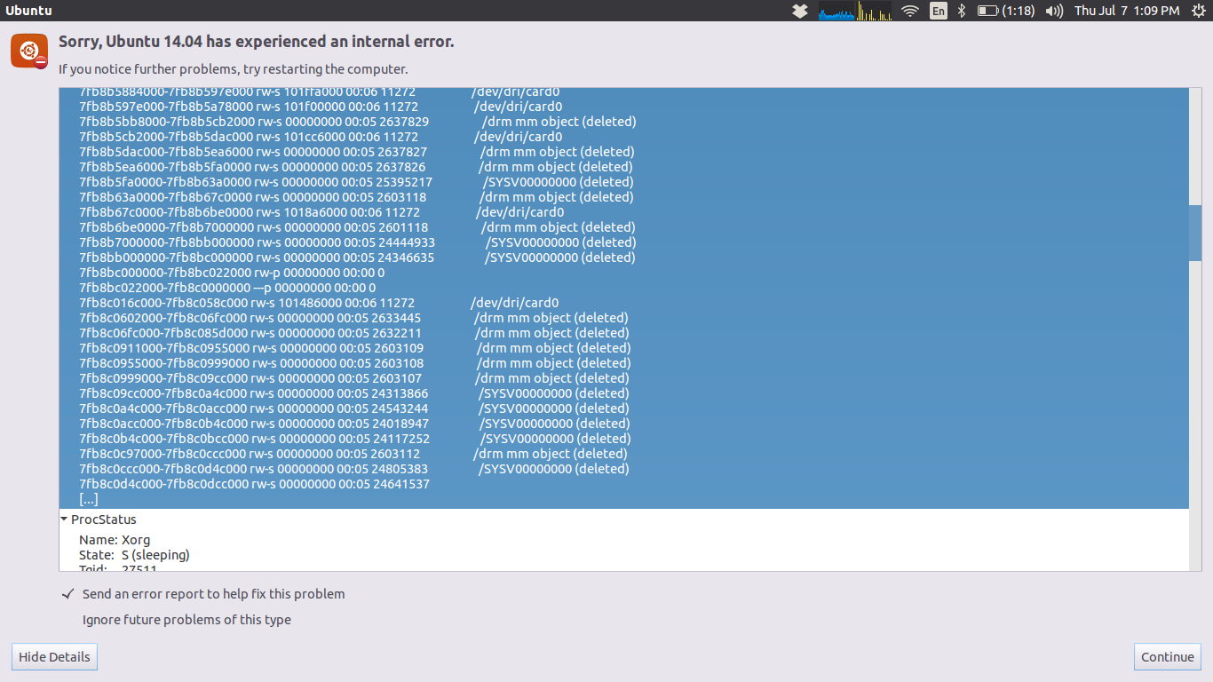This screenshot has width=1213, height=682.
Task: Select the line with inode 2603112
Action: pyautogui.click(x=353, y=454)
